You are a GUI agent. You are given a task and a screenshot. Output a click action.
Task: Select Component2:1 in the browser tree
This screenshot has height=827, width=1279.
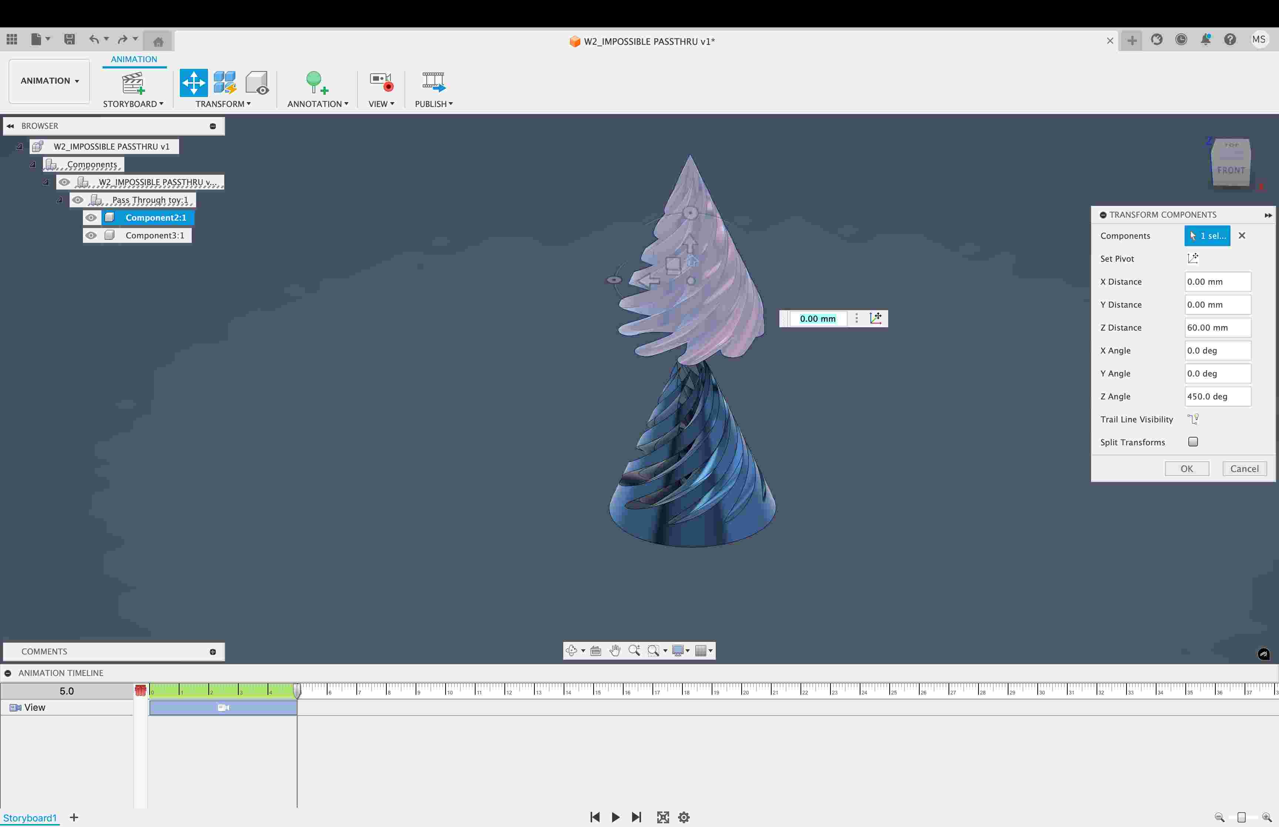[x=156, y=218]
